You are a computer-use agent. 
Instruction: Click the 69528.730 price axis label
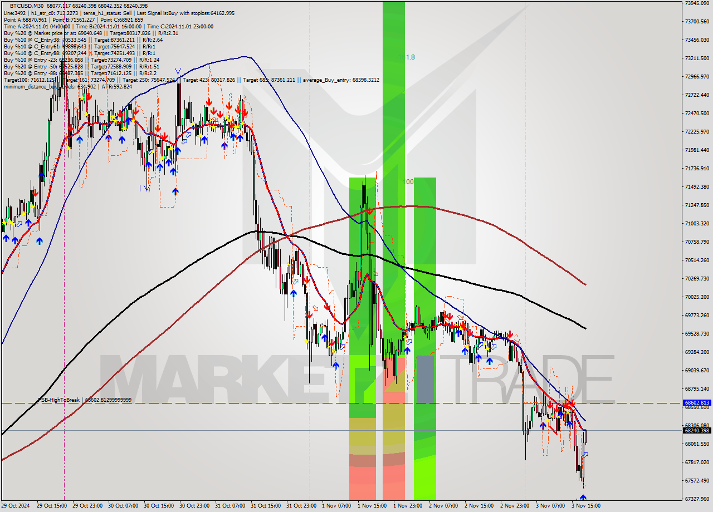click(x=698, y=333)
